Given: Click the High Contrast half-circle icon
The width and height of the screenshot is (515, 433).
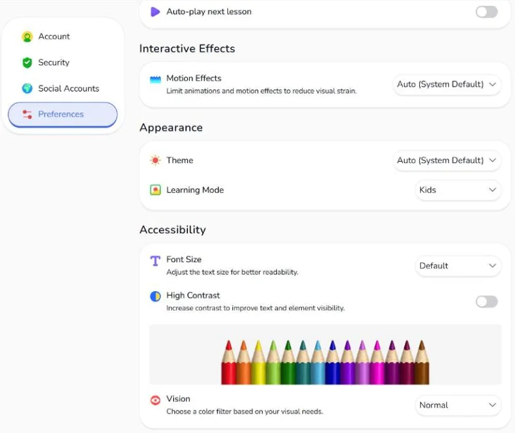Looking at the screenshot, I should [x=155, y=296].
